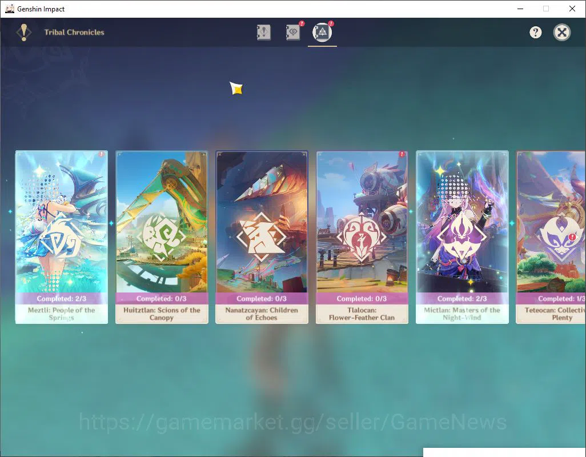Open the eye book tab icon
Screen dimensions: 586x457
pyautogui.click(x=293, y=33)
